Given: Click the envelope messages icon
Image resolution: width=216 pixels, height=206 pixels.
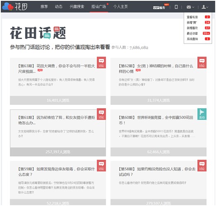Looking at the screenshot, I should click(x=189, y=7).
